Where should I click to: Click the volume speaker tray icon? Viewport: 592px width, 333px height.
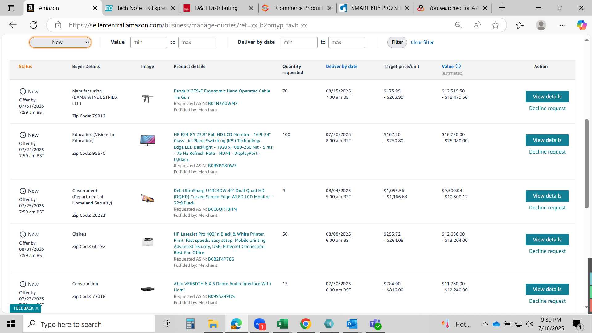[x=530, y=324]
